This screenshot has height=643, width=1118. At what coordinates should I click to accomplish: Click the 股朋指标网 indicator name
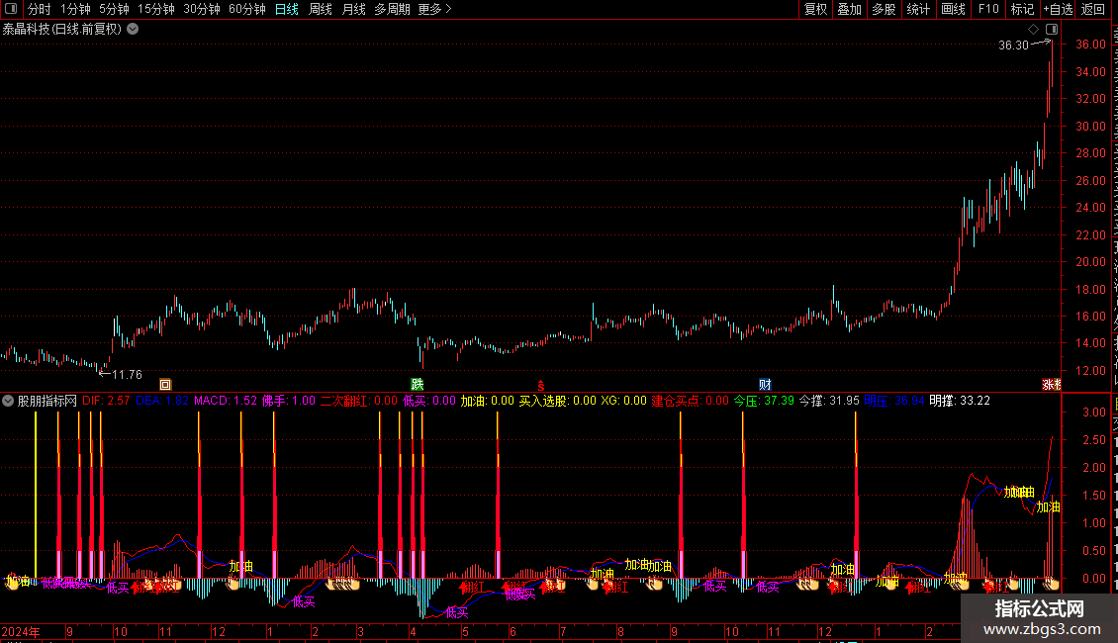coord(47,401)
